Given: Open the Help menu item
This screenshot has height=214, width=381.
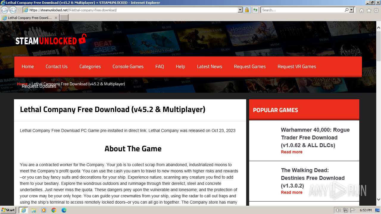Looking at the screenshot, I should [180, 67].
